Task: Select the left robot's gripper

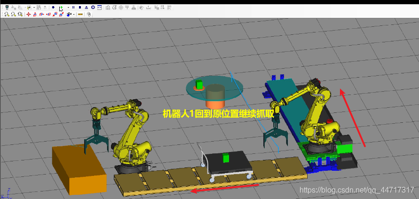Action: (x=95, y=138)
